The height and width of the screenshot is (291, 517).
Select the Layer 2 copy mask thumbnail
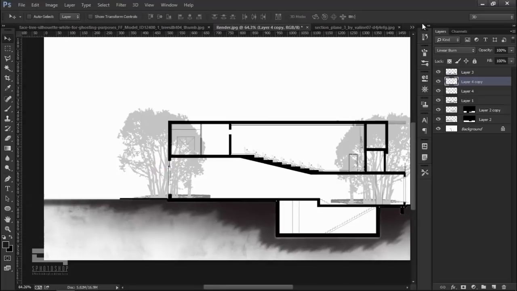469,110
